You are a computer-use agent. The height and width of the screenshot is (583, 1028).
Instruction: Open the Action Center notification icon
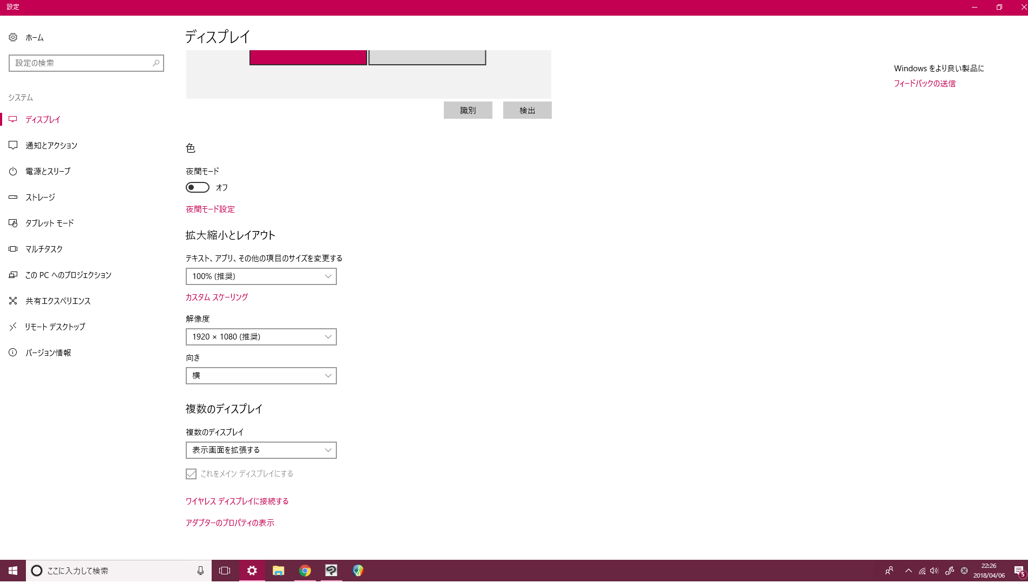(1019, 571)
